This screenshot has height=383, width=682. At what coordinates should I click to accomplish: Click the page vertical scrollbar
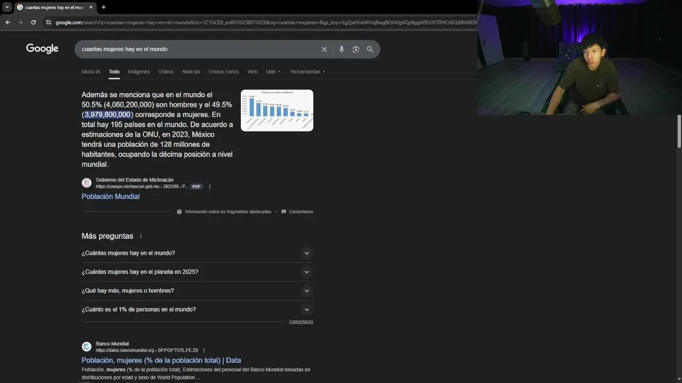[x=679, y=131]
